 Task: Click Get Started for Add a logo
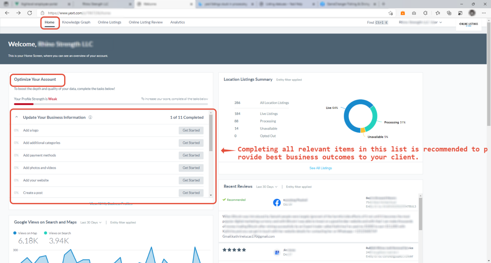coord(191,130)
